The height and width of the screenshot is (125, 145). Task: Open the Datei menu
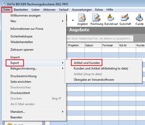click(7, 10)
